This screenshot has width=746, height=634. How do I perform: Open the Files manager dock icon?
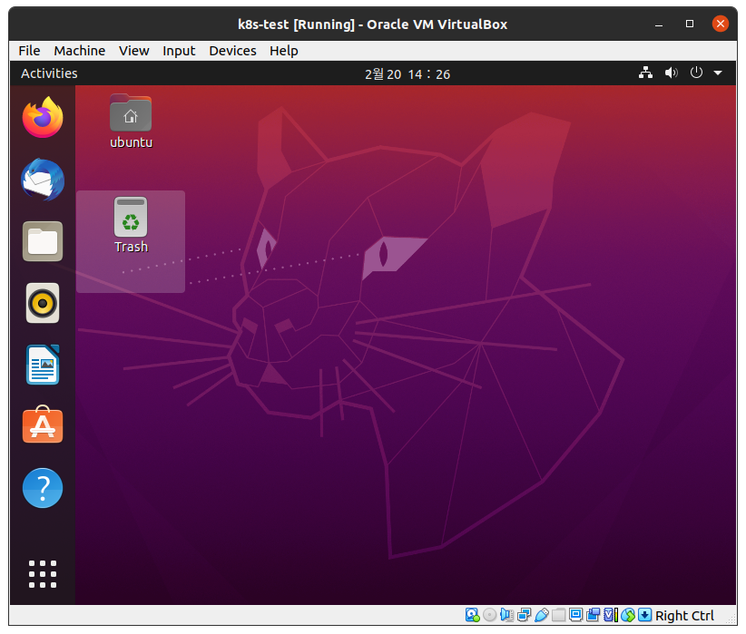pyautogui.click(x=43, y=241)
